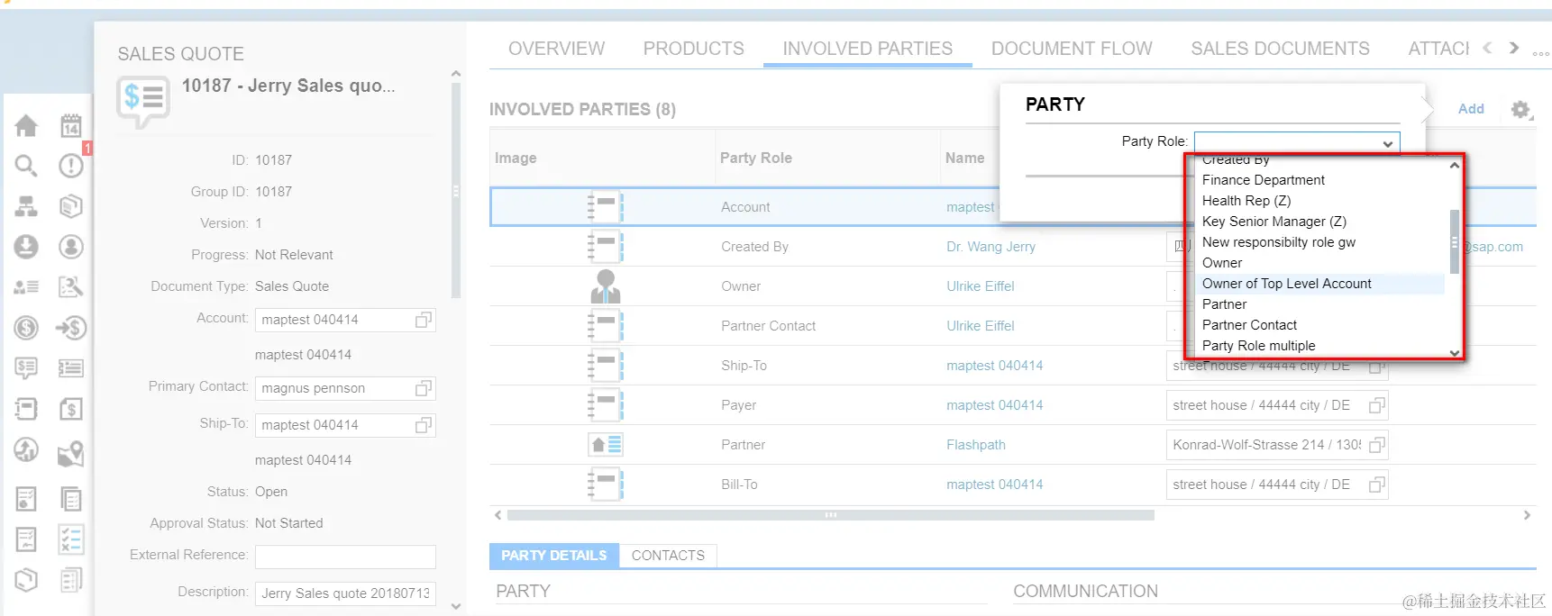Select Owner of Top Level Account option
Viewport: 1552px width, 616px height.
click(1286, 284)
